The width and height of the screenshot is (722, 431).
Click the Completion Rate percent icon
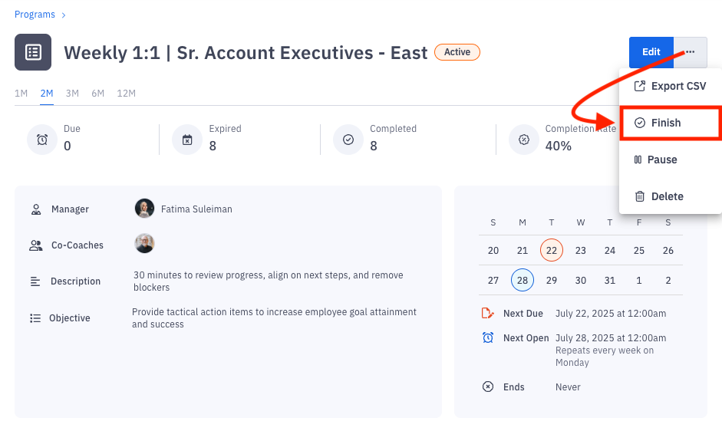[x=524, y=140]
